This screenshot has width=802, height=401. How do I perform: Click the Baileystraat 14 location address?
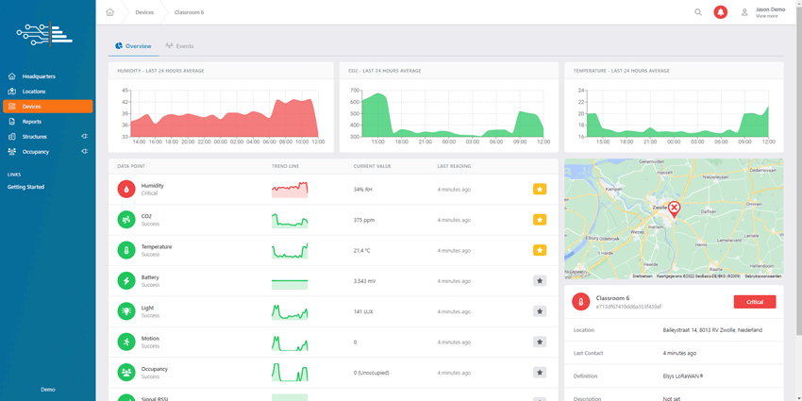click(x=712, y=330)
